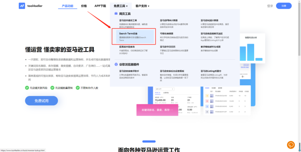Open 可视化编辑器 tool
301x152 pixels.
click(x=167, y=34)
